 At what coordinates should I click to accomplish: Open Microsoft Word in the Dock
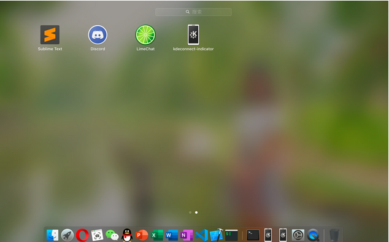[172, 235]
